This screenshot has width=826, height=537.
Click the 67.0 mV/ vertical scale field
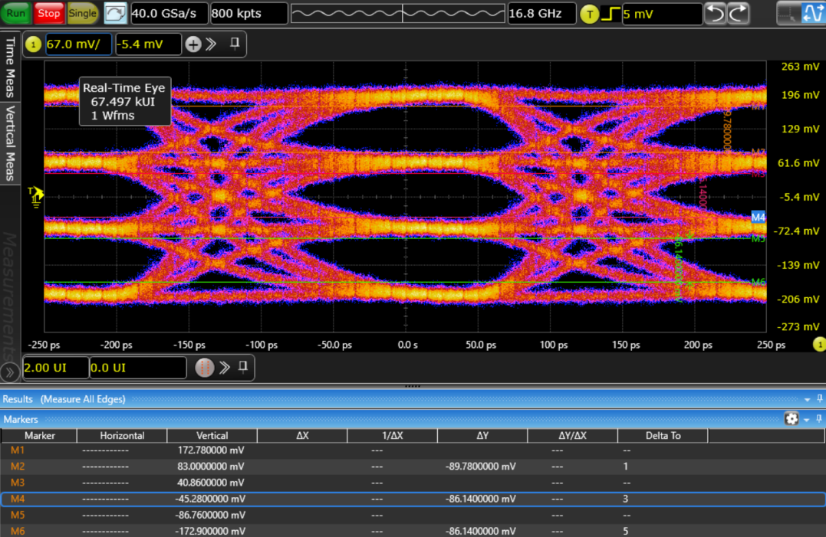pyautogui.click(x=78, y=44)
